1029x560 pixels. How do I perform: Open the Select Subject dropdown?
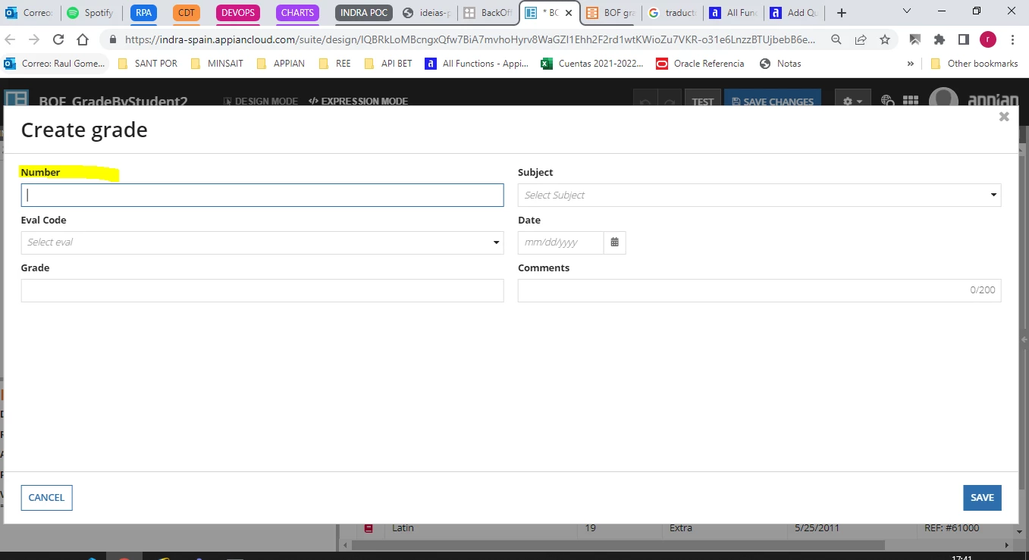[759, 195]
